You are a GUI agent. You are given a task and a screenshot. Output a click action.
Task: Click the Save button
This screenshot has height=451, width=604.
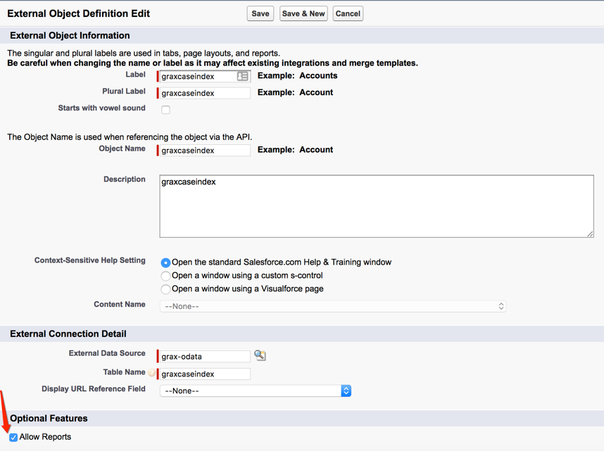[x=260, y=13]
